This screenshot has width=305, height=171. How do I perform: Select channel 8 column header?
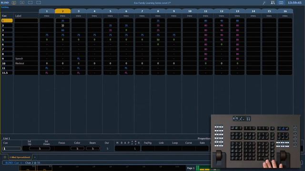pos(158,11)
